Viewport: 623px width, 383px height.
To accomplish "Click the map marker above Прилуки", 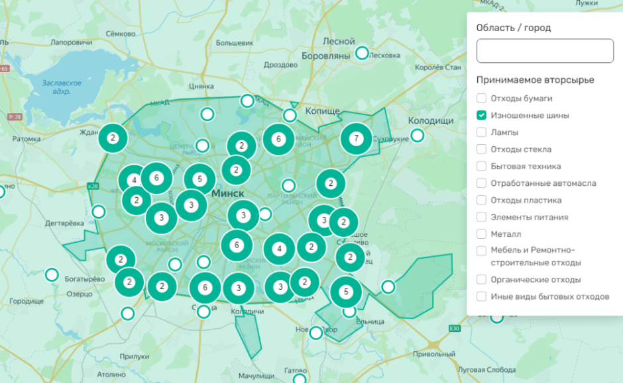I will 127,313.
